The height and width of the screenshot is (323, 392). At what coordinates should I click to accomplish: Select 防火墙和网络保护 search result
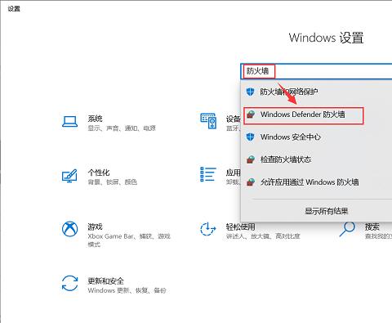316,92
